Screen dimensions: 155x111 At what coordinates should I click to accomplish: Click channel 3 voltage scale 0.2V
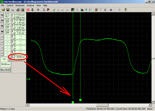point(7,25)
